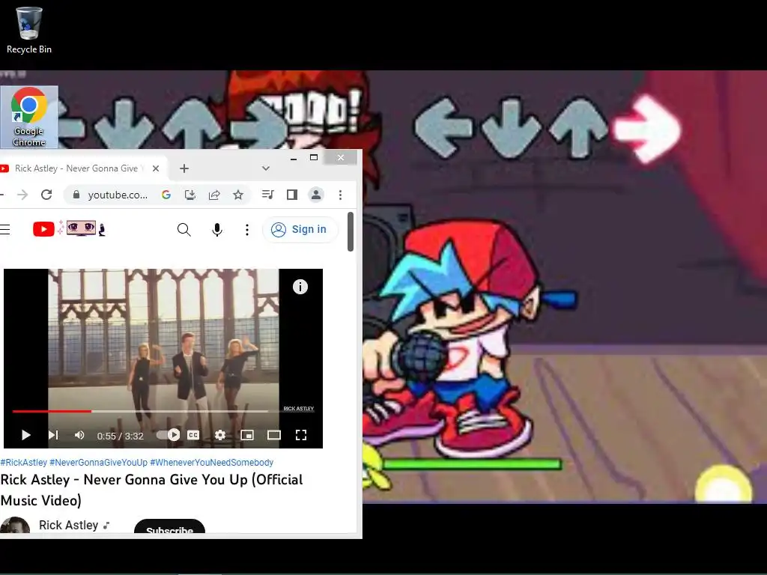Screen dimensions: 767x575
Task: Search with your voice microphone
Action: (217, 230)
